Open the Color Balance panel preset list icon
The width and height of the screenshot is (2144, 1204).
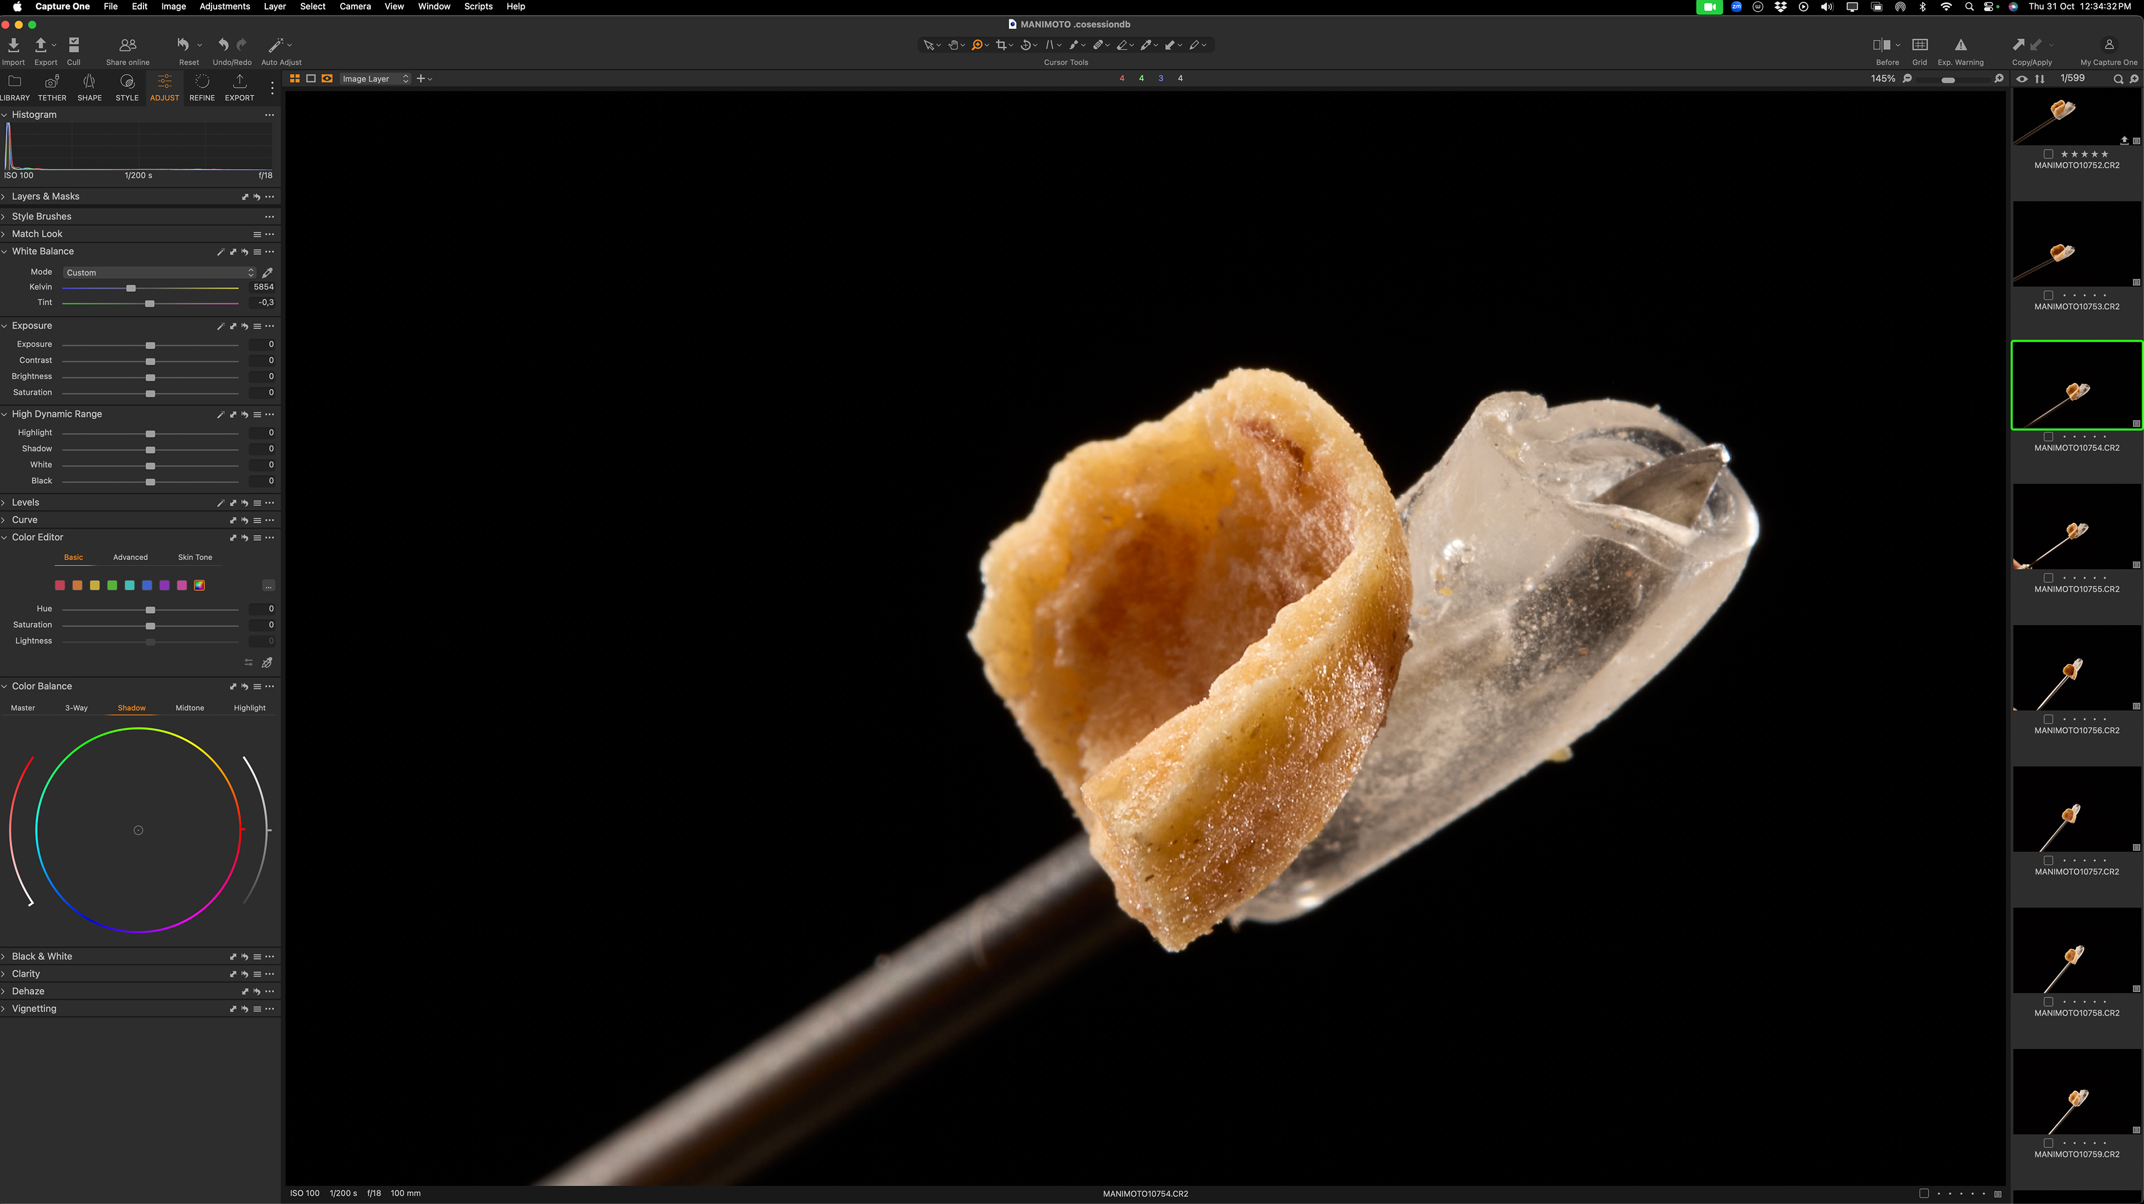(x=257, y=687)
